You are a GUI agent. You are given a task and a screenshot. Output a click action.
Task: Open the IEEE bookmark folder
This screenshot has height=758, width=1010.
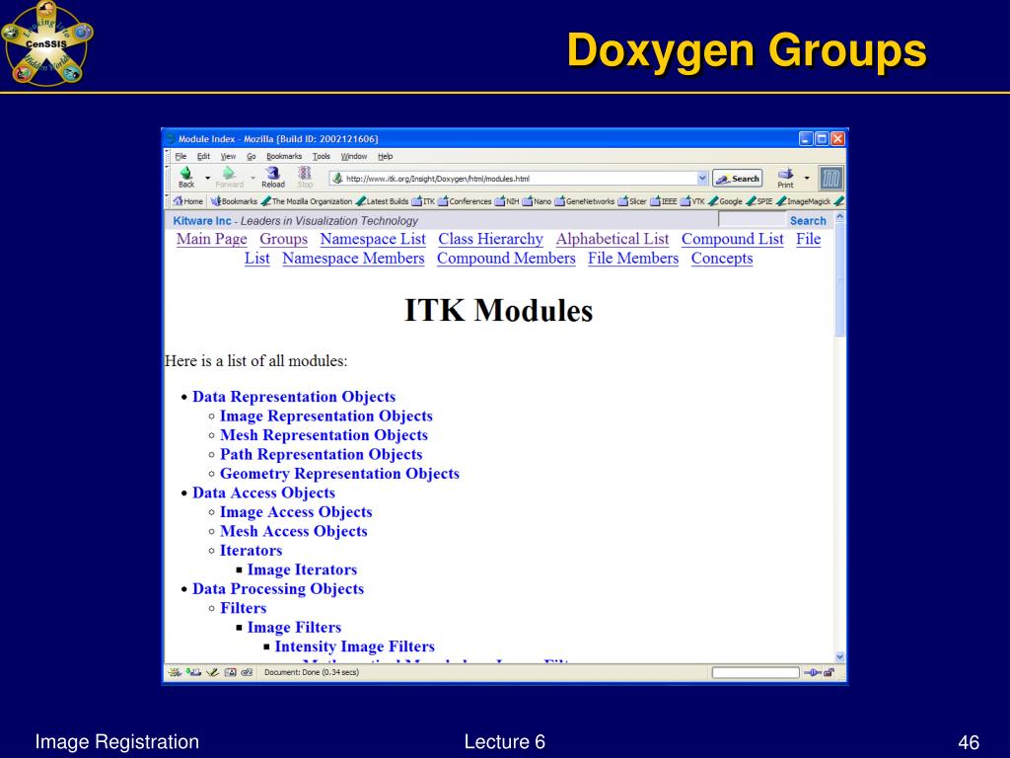(664, 201)
